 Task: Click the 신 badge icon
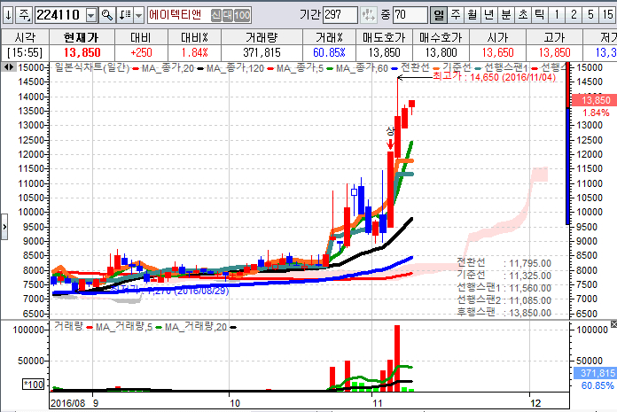click(216, 15)
